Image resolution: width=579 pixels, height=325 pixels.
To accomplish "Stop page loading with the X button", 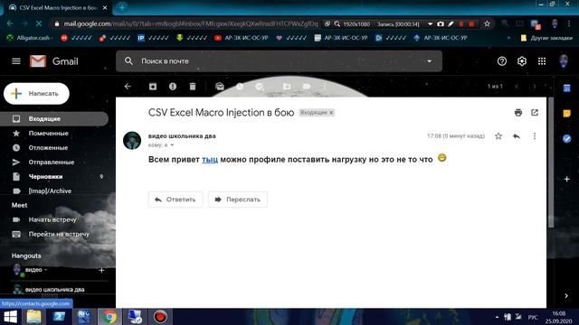I will point(39,24).
